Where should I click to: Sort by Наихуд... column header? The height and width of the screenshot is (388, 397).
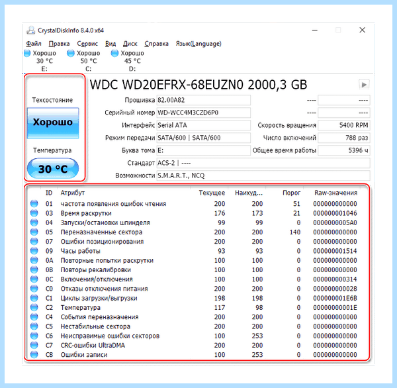tap(247, 193)
